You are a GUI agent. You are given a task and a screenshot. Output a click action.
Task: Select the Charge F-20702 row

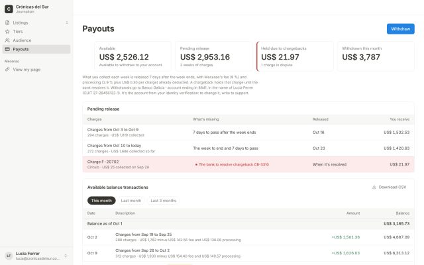(248, 164)
